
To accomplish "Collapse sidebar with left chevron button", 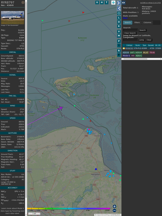I will point(119,9).
